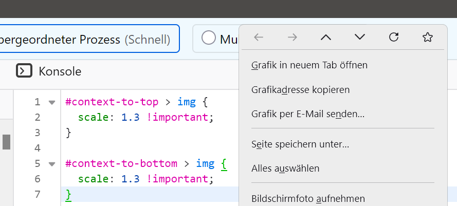Collapse the #context-to-top rule fold arrow

click(51, 102)
